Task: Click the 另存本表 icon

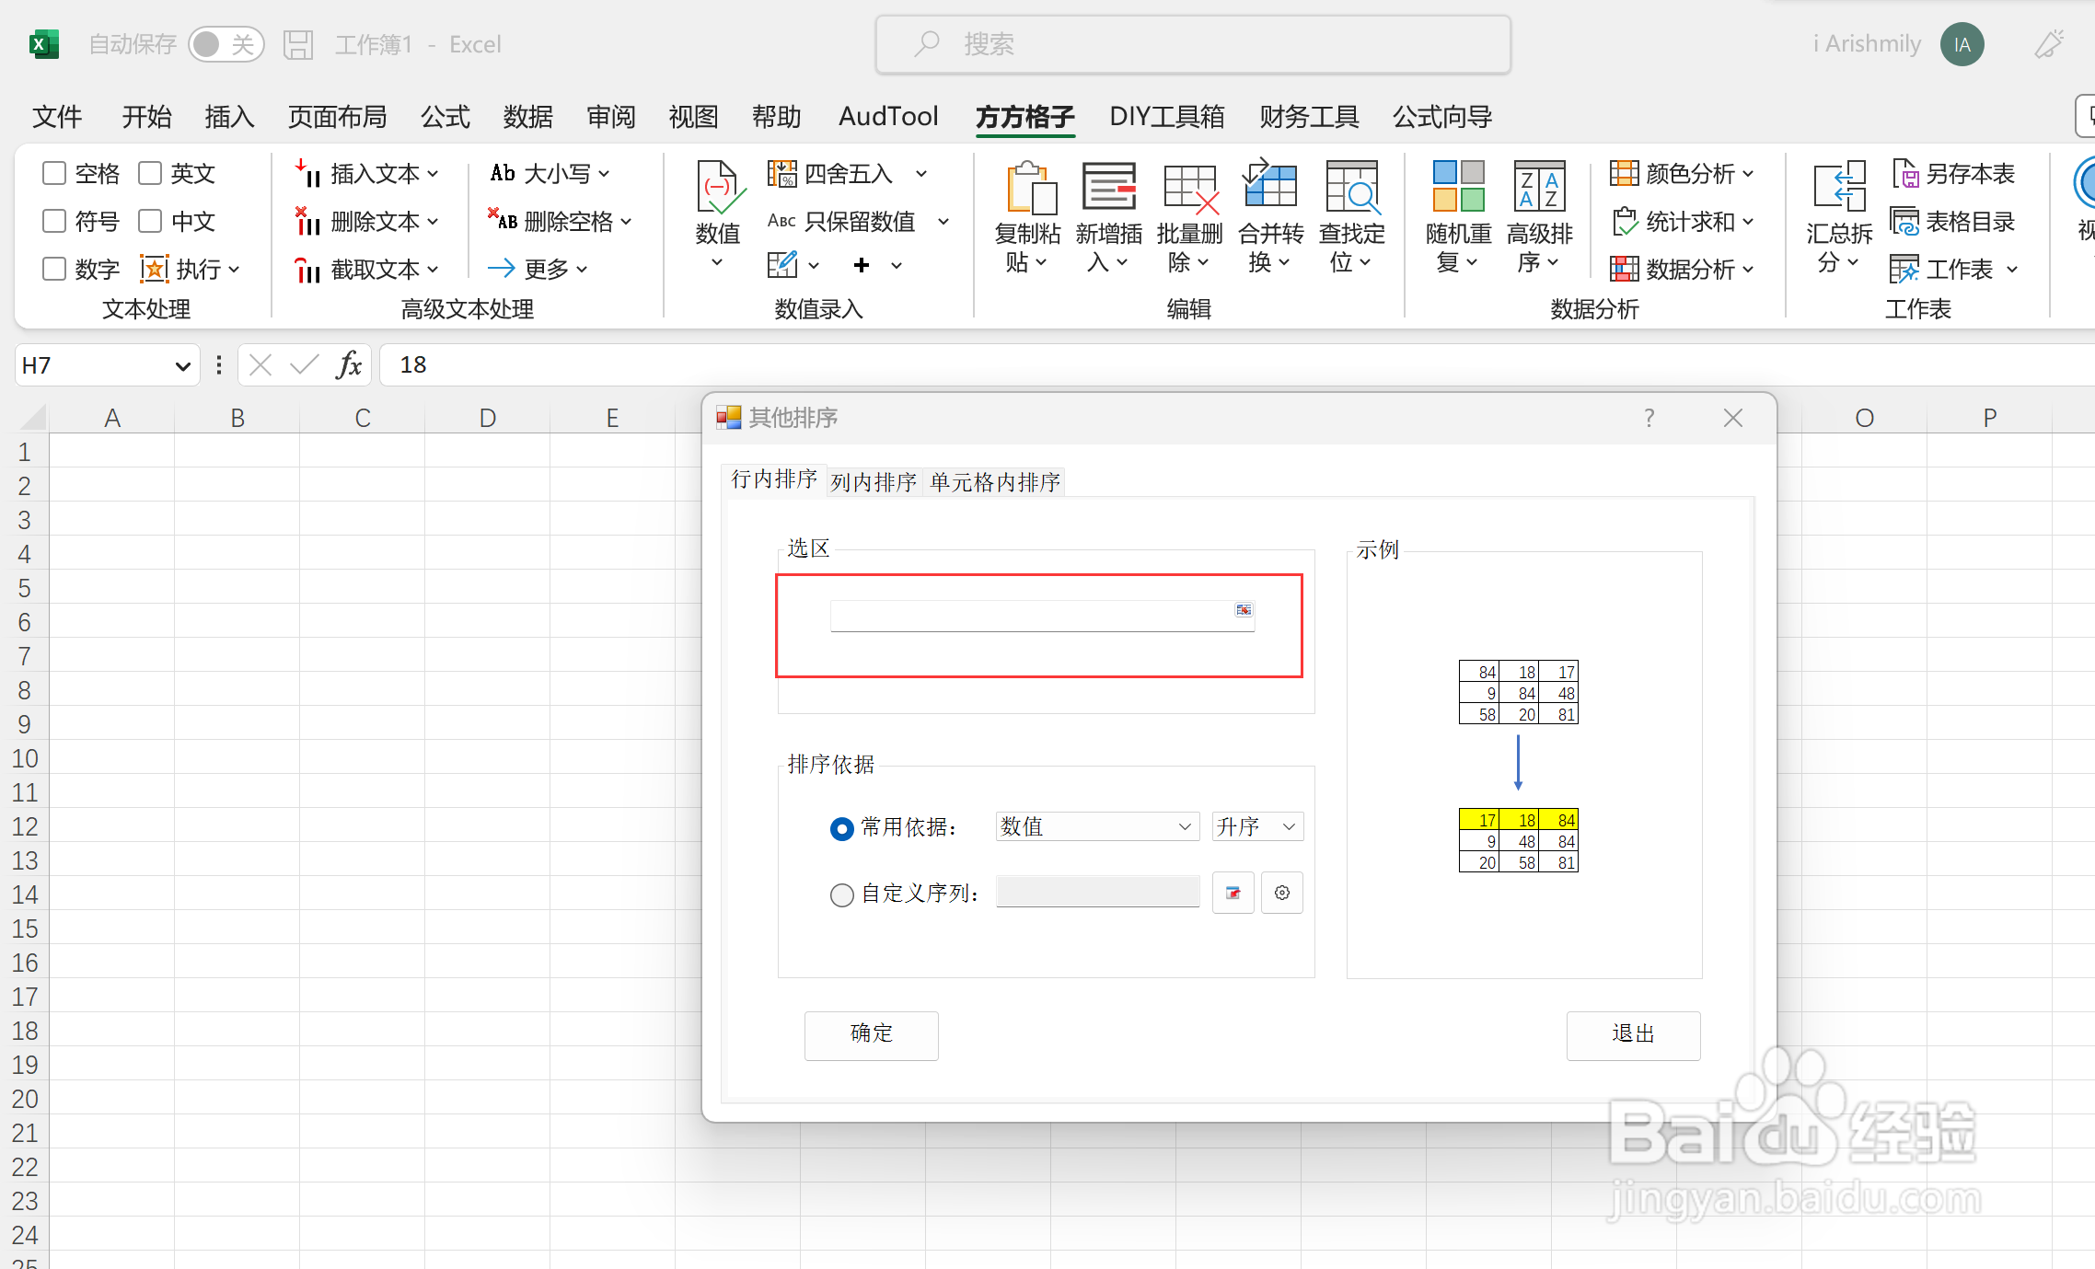Action: (x=1954, y=173)
